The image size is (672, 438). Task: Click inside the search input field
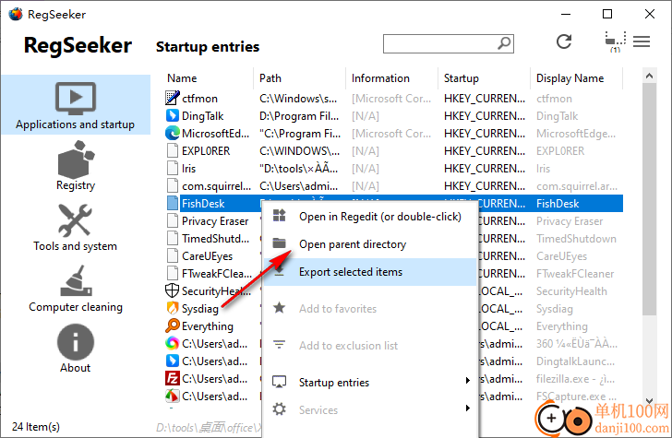point(440,43)
